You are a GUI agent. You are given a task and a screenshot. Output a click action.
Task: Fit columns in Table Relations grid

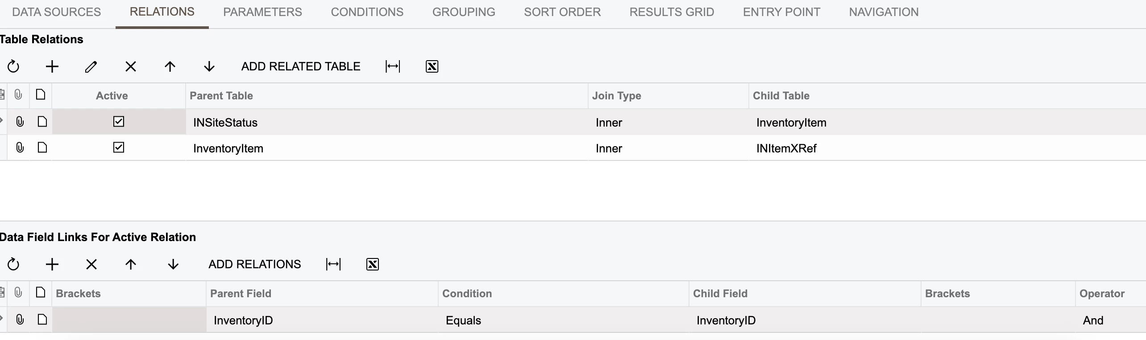tap(393, 67)
